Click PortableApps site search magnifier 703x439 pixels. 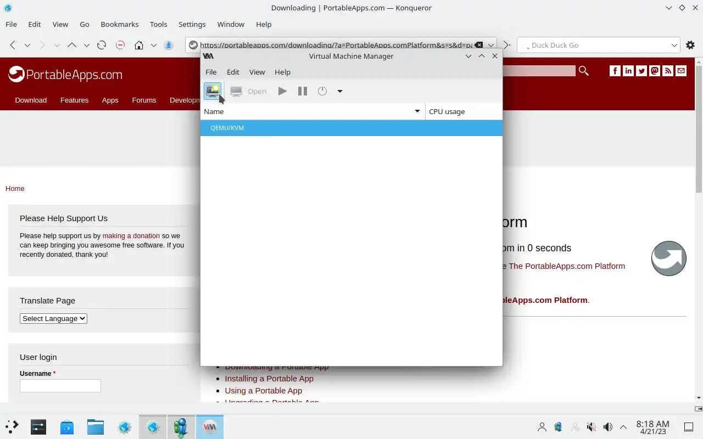click(584, 71)
